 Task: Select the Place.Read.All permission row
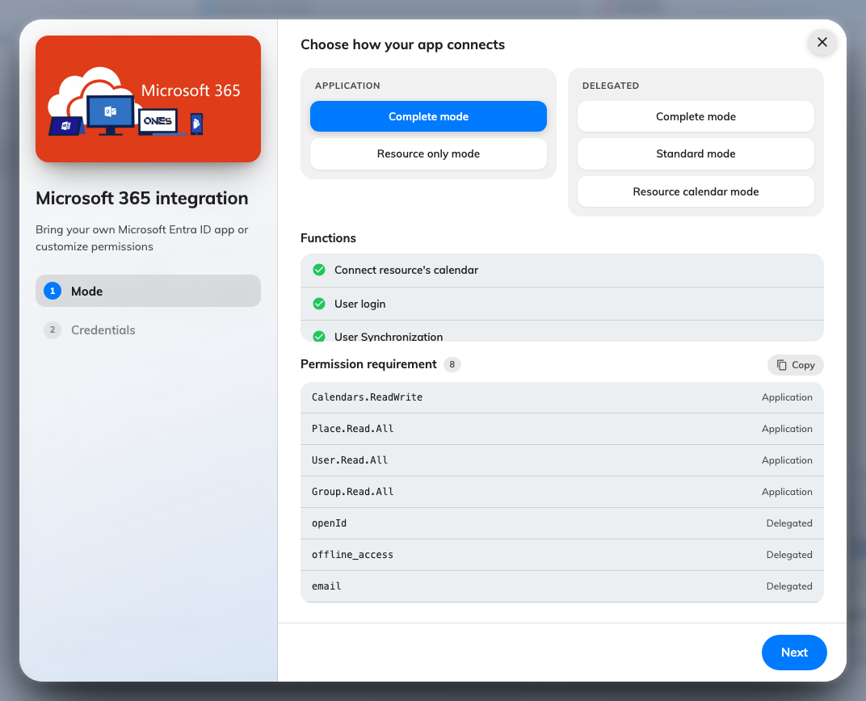pos(561,429)
